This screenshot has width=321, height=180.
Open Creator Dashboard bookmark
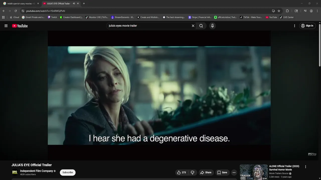click(x=71, y=17)
